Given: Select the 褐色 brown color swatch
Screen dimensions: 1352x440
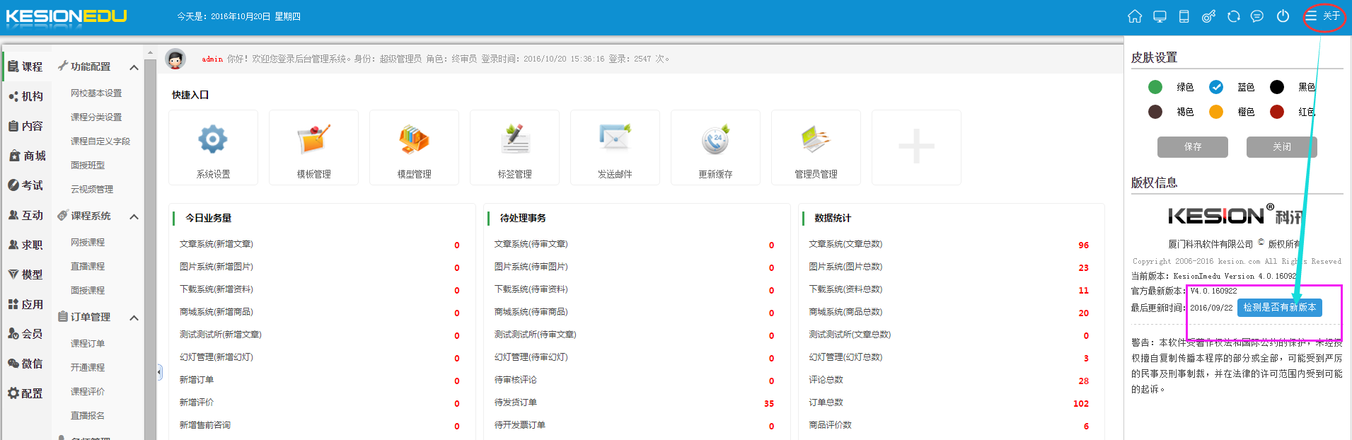Looking at the screenshot, I should click(x=1155, y=112).
